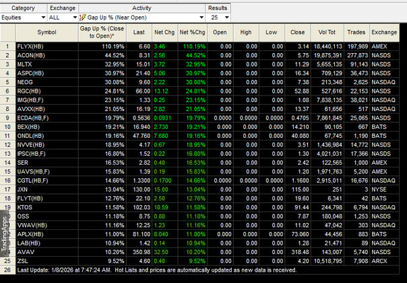Select the IMG(HB,F) symbol
This screenshot has height=283, width=407.
click(x=30, y=100)
